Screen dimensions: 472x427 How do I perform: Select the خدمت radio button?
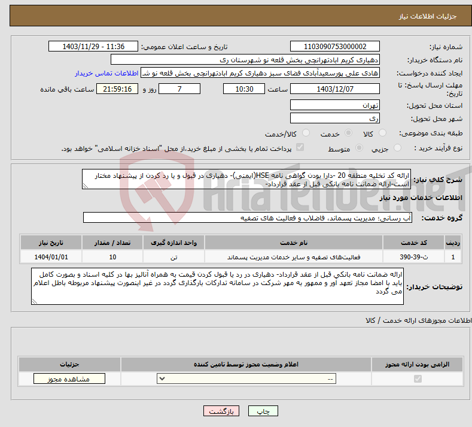point(348,133)
